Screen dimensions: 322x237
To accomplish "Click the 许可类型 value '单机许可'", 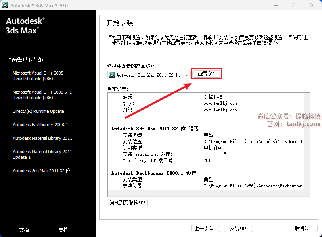I will [213, 148].
